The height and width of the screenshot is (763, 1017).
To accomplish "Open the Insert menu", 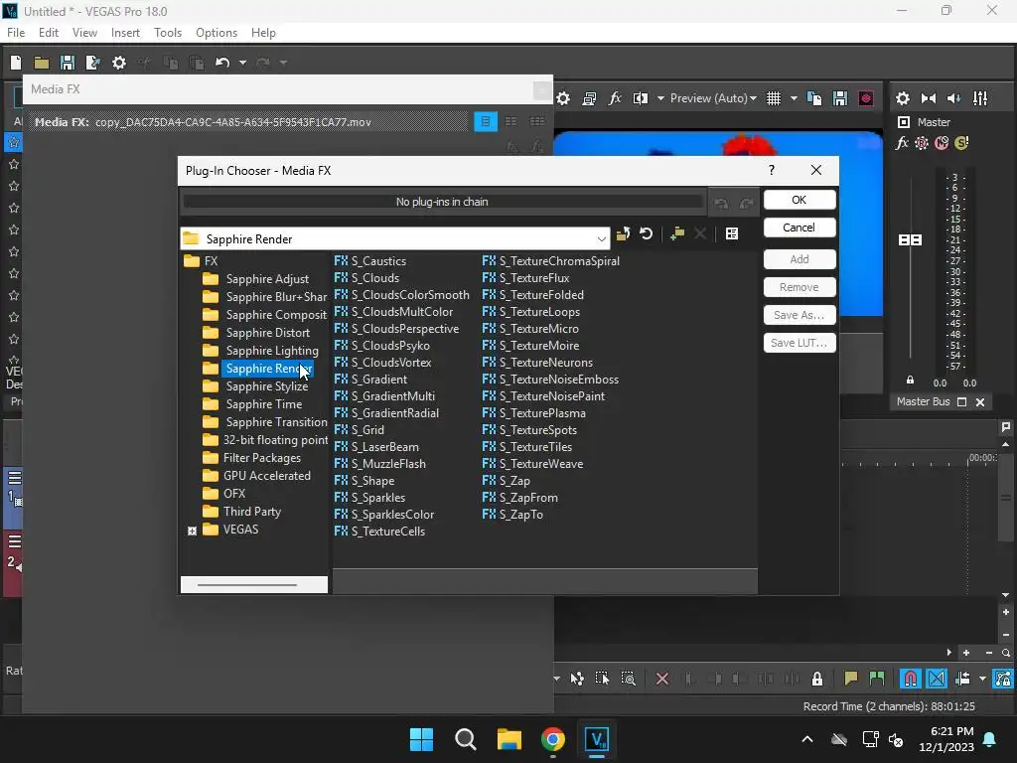I will pos(125,33).
